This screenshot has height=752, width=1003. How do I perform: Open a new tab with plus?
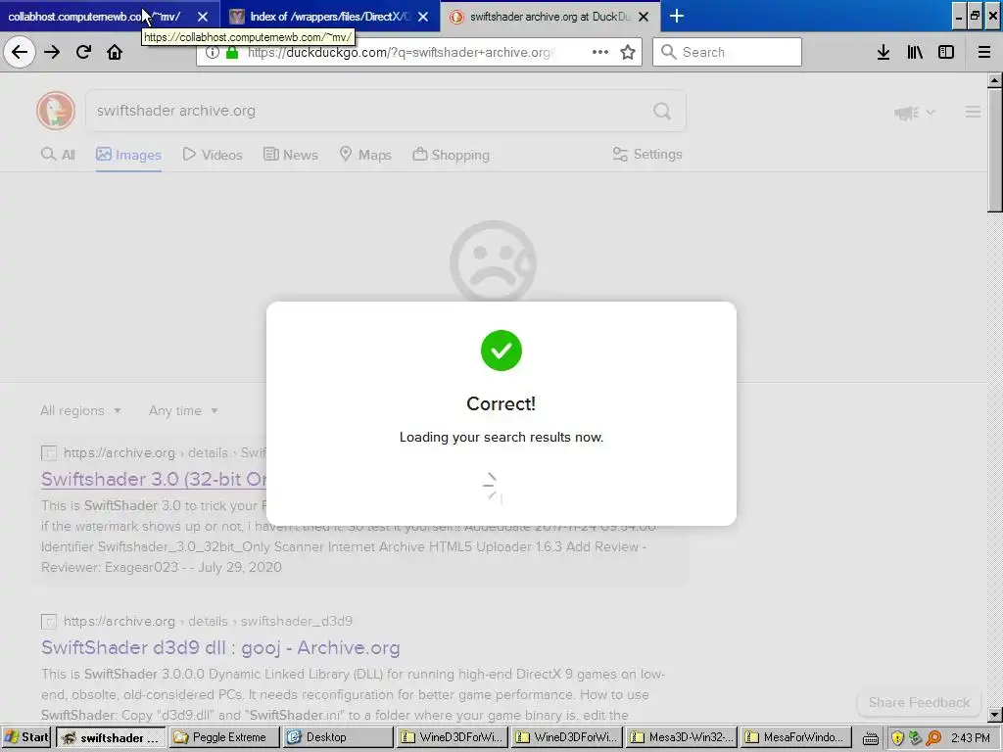click(676, 16)
